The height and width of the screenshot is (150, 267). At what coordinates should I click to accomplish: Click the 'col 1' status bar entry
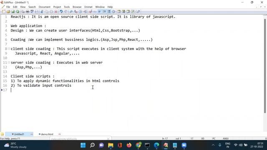[x=178, y=139]
